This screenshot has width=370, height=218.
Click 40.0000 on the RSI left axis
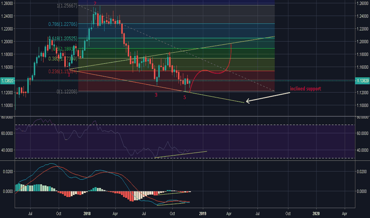(x=7, y=150)
